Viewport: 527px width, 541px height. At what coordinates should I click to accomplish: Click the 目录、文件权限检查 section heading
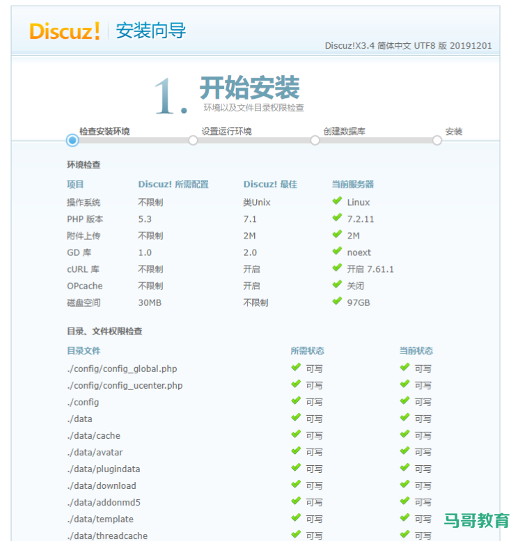(104, 332)
